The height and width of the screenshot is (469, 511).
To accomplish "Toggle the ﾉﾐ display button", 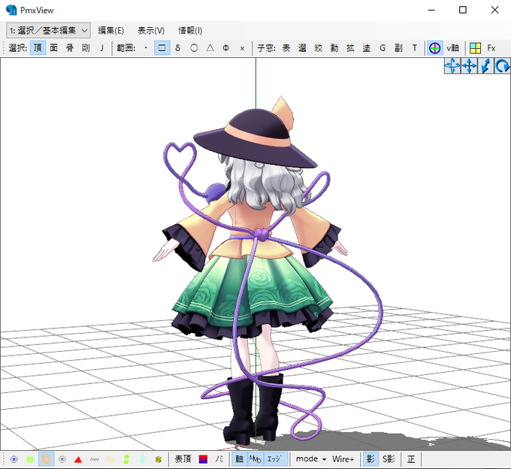I will 219,459.
